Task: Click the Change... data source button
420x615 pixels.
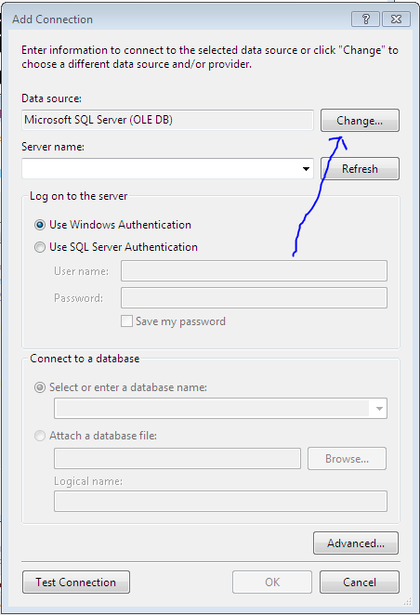Action: pyautogui.click(x=360, y=121)
